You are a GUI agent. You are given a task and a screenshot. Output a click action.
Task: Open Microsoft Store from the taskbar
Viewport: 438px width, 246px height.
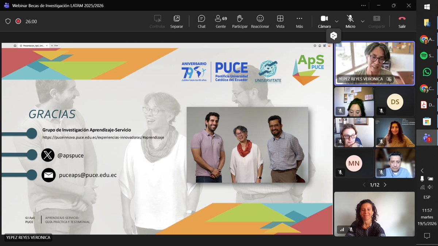coord(427,121)
